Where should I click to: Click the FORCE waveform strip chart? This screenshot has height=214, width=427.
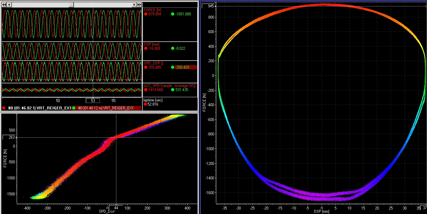(x=72, y=24)
